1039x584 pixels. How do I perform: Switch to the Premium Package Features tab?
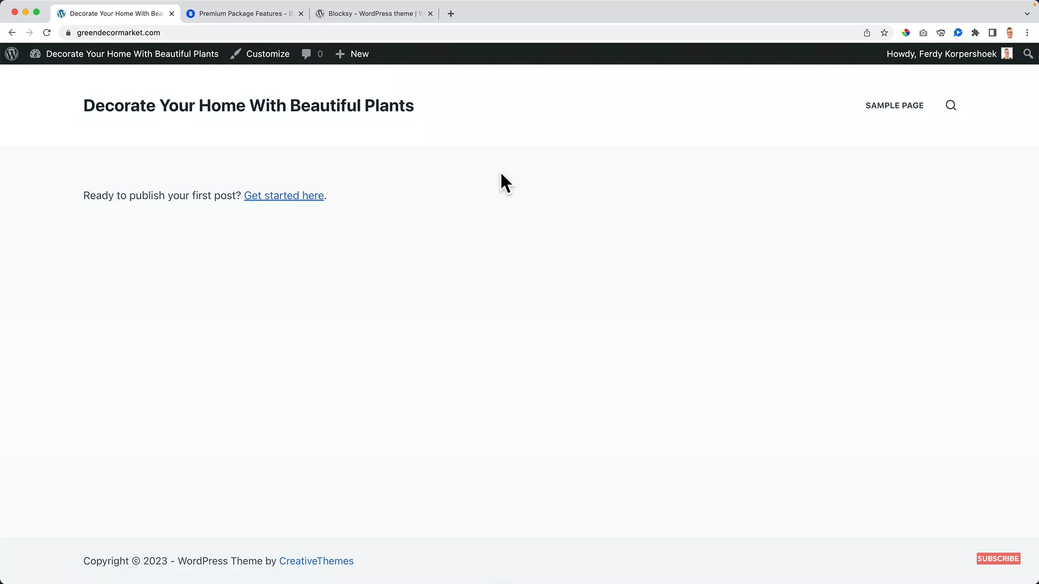tap(244, 14)
